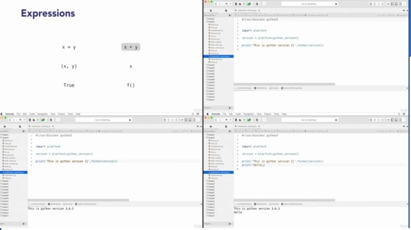The width and height of the screenshot is (411, 230).
Task: Close statements-working.py tab in version-only output window
Action: tap(53, 127)
